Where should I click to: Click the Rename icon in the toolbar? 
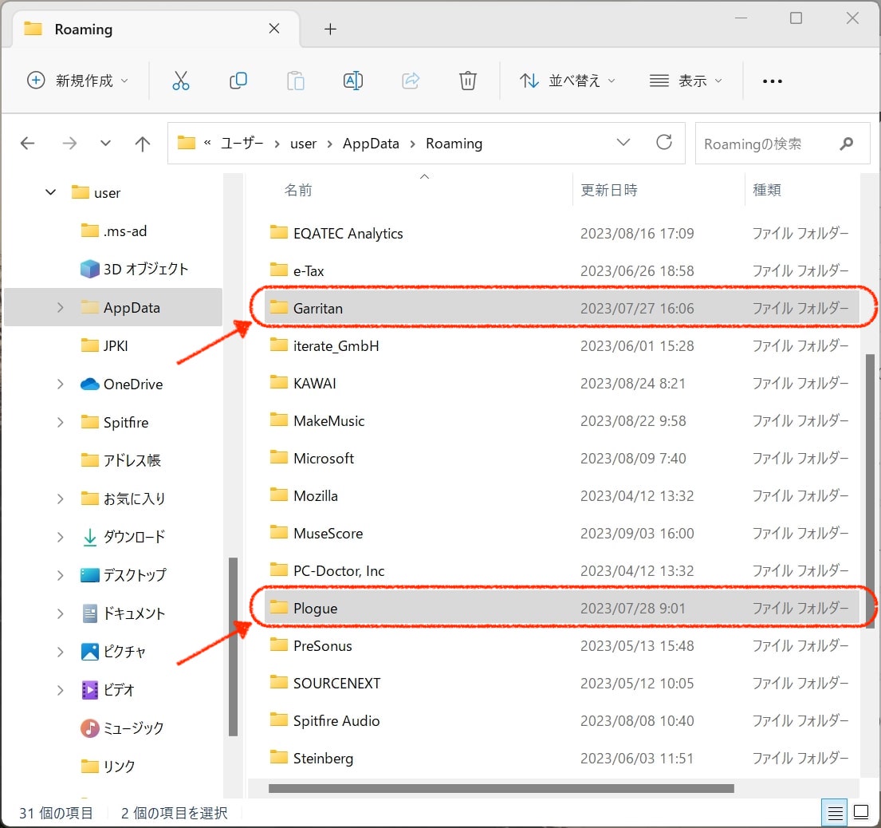coord(353,81)
